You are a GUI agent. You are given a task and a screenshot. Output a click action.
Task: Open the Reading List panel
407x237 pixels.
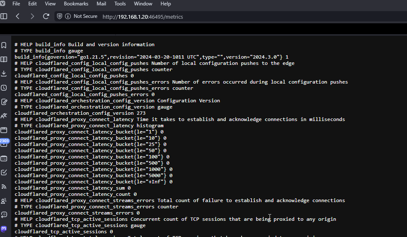(x=4, y=59)
